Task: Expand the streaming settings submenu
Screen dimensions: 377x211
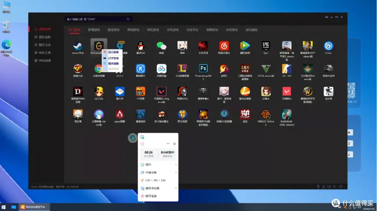Action: coord(158,188)
